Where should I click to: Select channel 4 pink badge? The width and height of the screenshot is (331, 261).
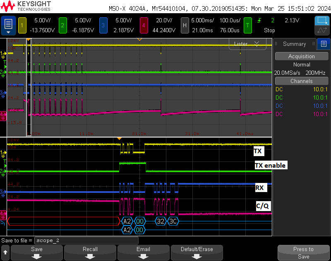coord(144,26)
